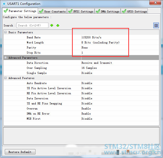Viewport: 163px width, 158px height.
Task: Open Word Length value 8 Bits (including Parity)
Action: click(x=100, y=42)
